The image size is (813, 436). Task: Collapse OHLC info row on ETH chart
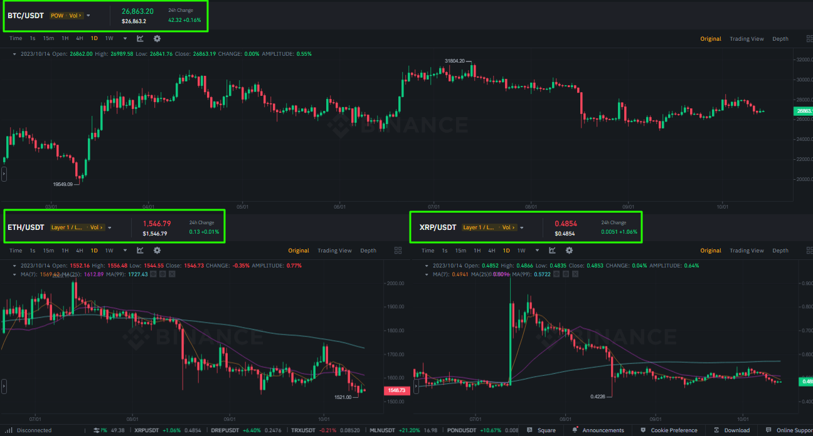(x=14, y=266)
